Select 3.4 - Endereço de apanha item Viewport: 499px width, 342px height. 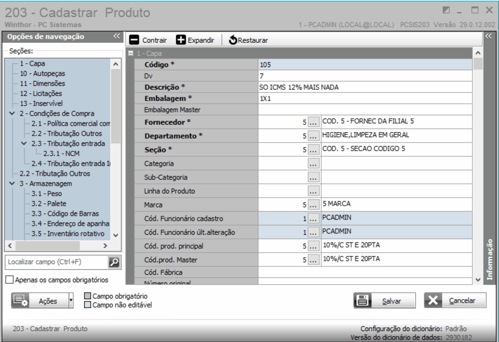click(70, 224)
